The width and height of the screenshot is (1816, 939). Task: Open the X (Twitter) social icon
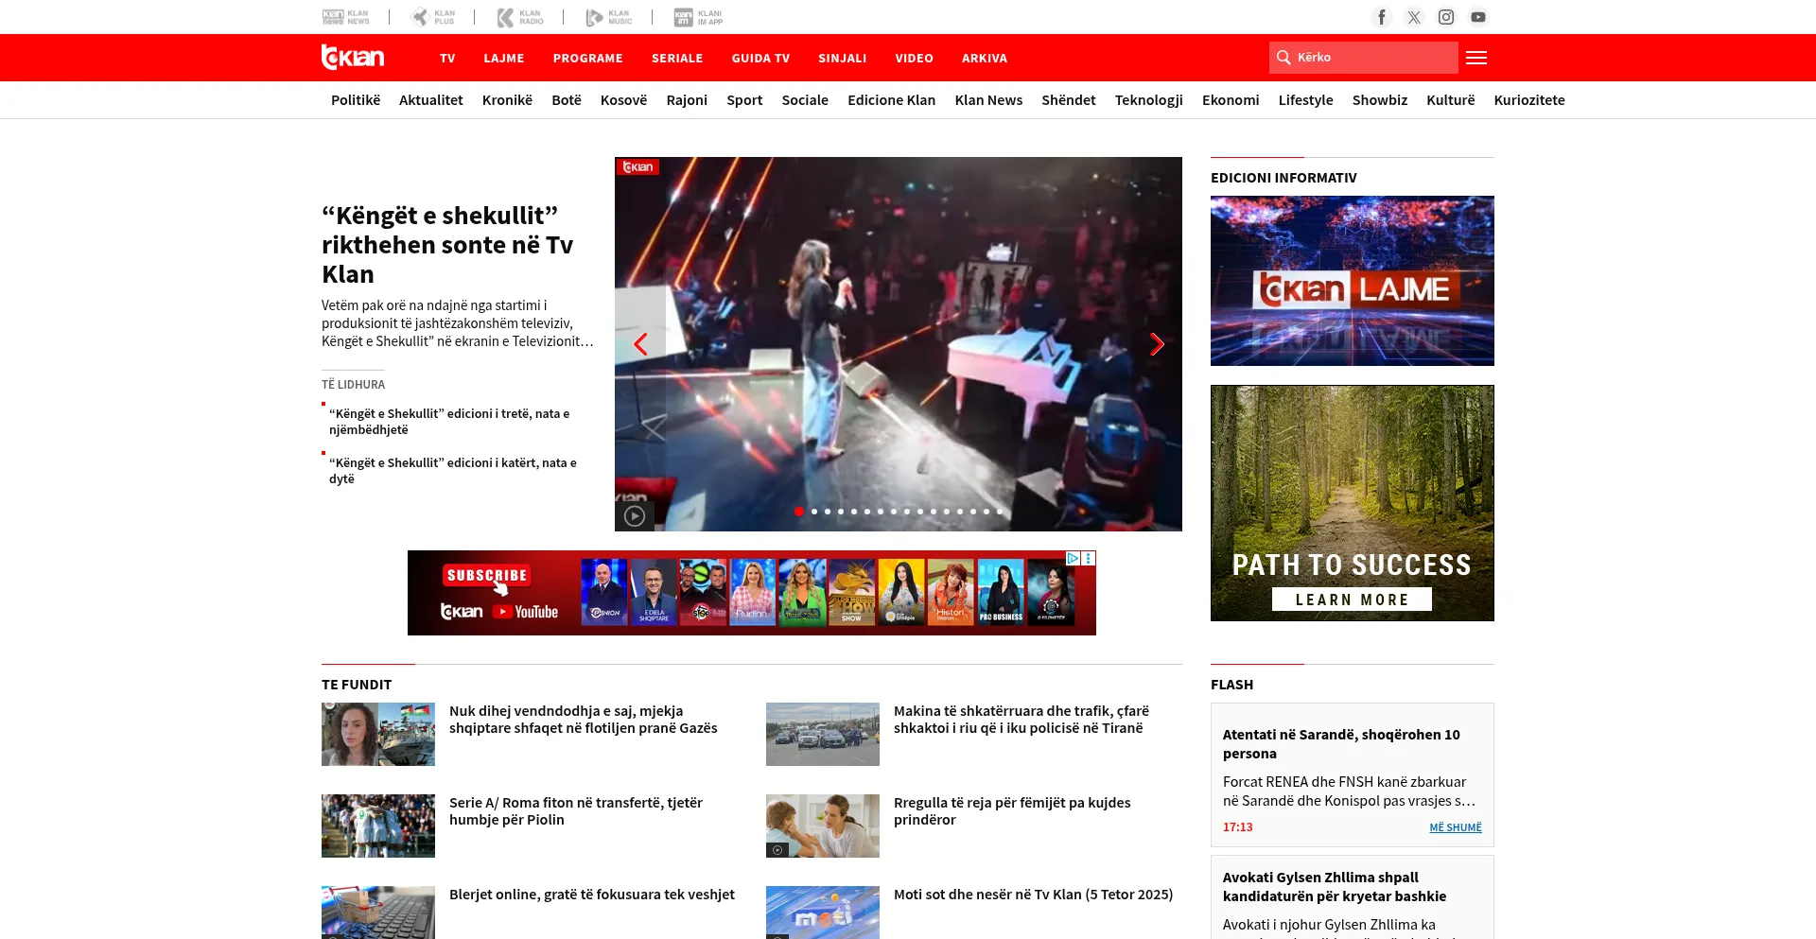click(x=1414, y=17)
